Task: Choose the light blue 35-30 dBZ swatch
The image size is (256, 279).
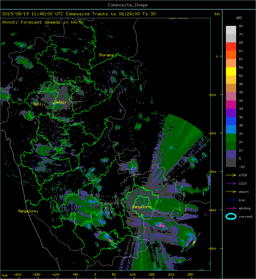Action: (x=231, y=130)
